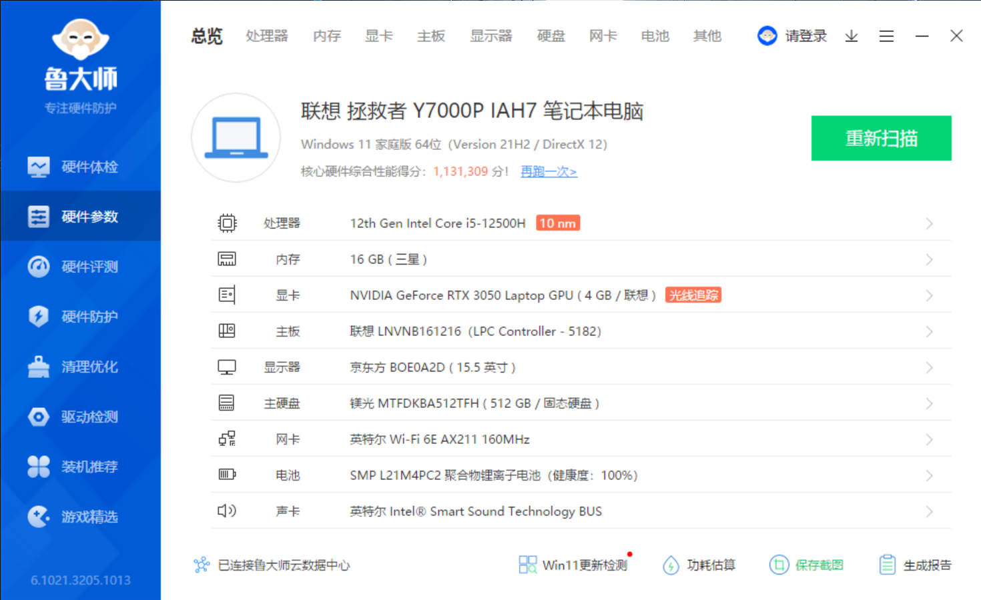
Task: Switch to the 网卡 tab
Action: point(603,36)
